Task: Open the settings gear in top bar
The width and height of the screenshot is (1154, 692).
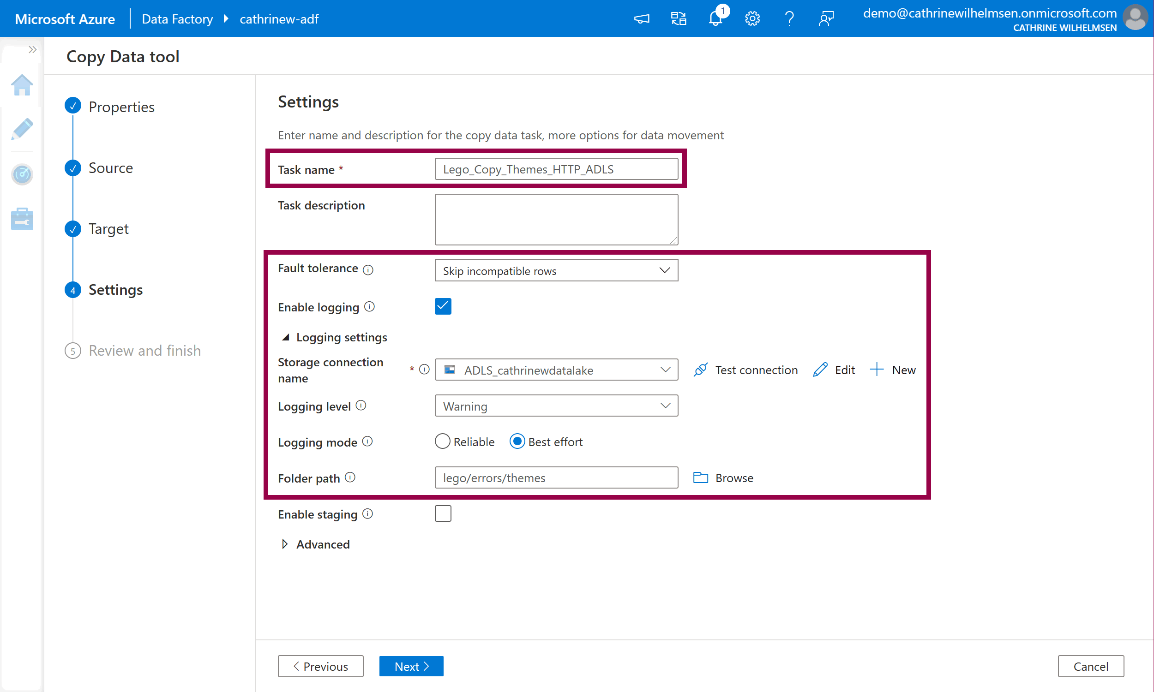Action: tap(752, 18)
